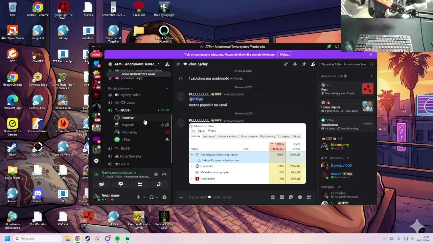Open the -poradniki-tipy channel
This screenshot has height=244, width=433.
pyautogui.click(x=139, y=78)
